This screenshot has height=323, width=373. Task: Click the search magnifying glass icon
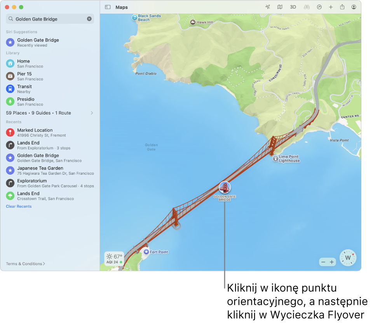tap(11, 19)
